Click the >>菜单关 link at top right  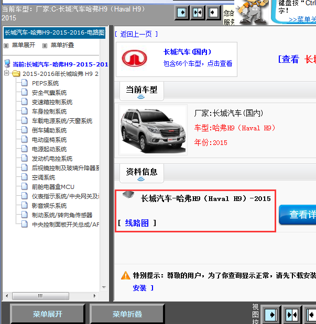[x=302, y=20]
